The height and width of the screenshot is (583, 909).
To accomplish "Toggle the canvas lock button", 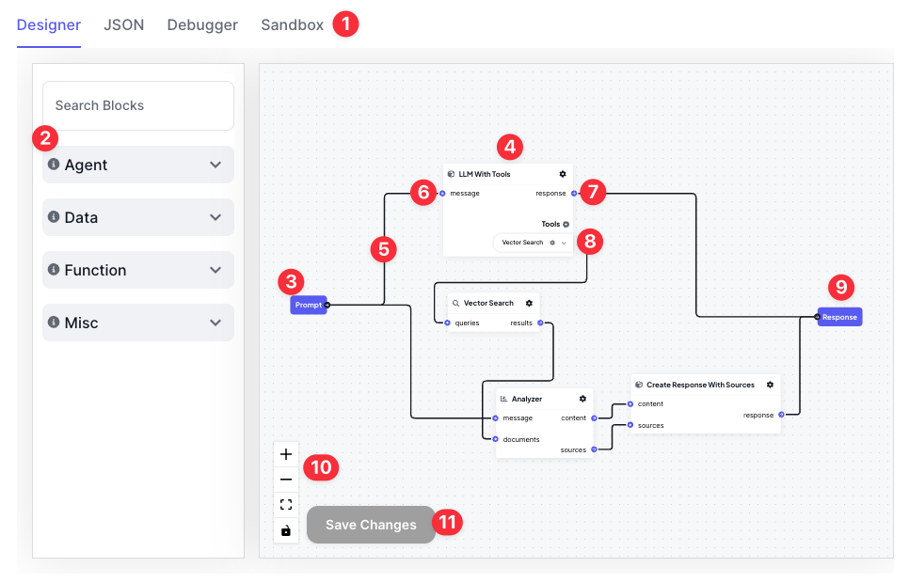I will [286, 531].
